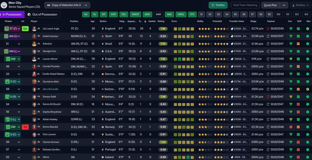Open the Tactics button

pyautogui.click(x=218, y=5)
